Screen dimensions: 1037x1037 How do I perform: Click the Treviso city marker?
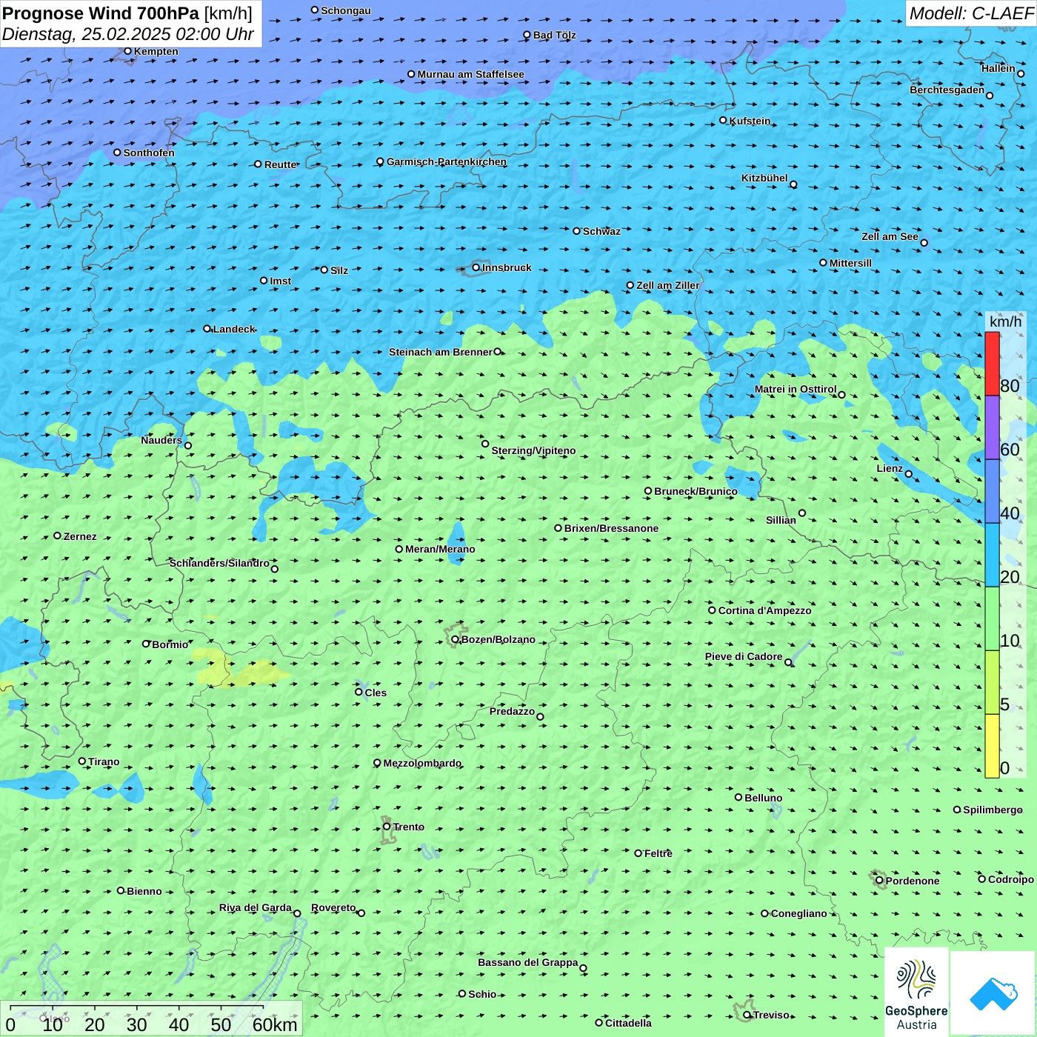pyautogui.click(x=747, y=1015)
